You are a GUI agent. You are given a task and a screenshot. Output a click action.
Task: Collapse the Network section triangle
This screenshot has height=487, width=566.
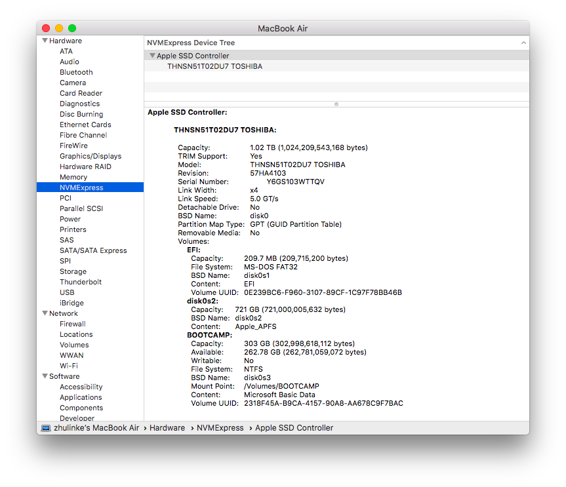pyautogui.click(x=45, y=313)
